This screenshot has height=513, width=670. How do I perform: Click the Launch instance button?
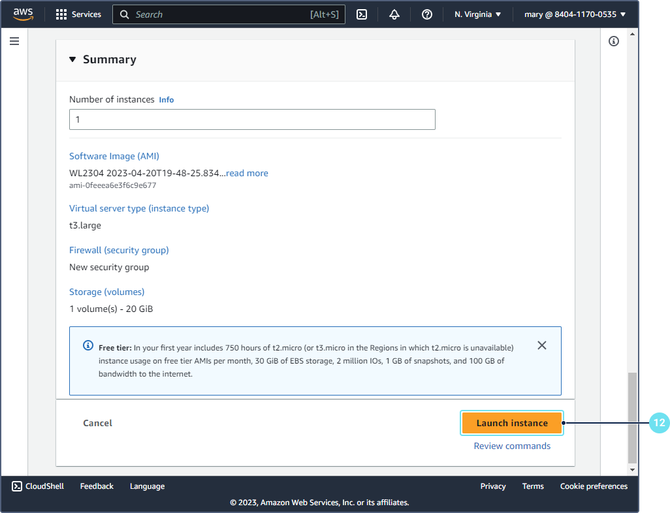512,423
